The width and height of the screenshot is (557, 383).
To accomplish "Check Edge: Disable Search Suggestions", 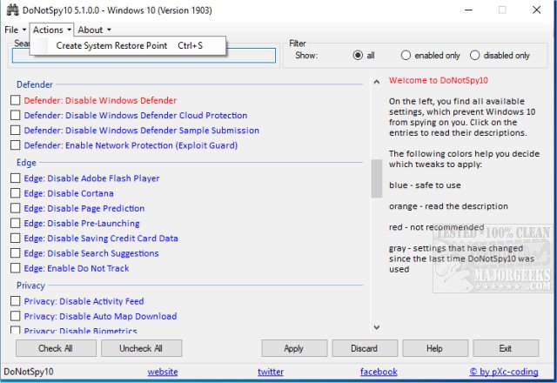I will click(x=16, y=253).
